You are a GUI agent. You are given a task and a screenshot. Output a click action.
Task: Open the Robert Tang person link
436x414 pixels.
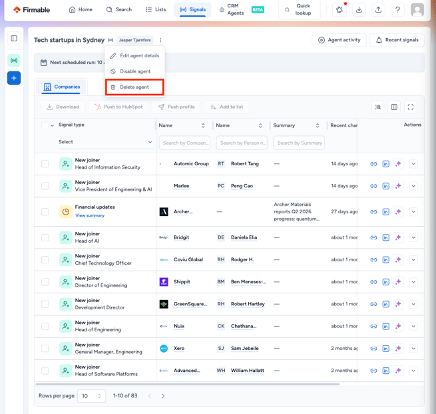point(245,164)
